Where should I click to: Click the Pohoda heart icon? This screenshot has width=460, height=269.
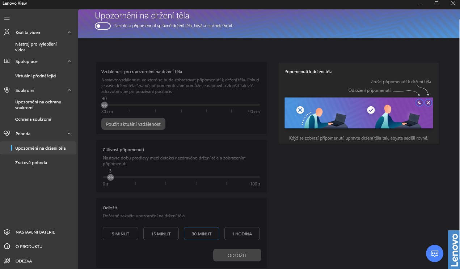[7, 134]
